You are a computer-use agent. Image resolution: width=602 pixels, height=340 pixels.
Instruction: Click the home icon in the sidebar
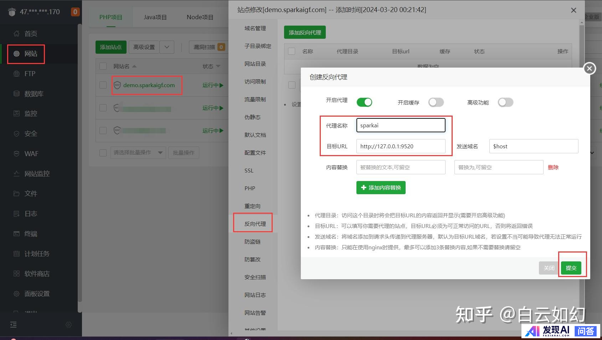pos(16,33)
